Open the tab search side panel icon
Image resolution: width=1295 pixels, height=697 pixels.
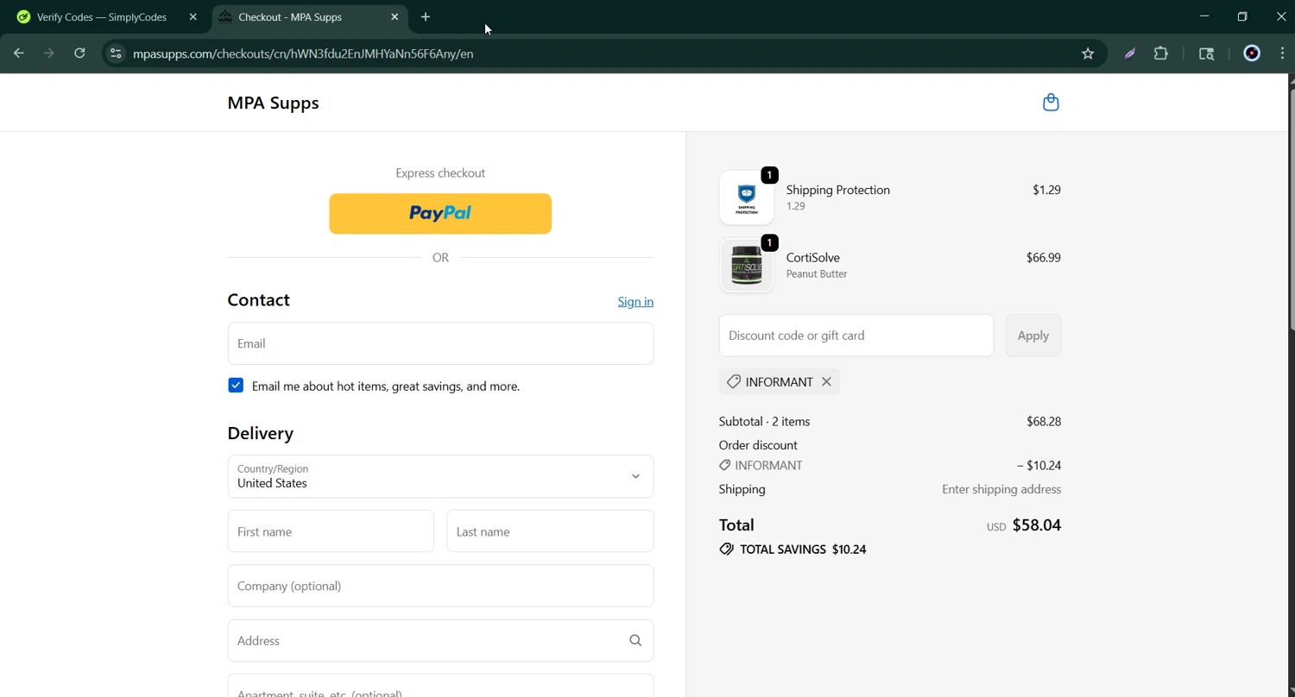pyautogui.click(x=1207, y=53)
